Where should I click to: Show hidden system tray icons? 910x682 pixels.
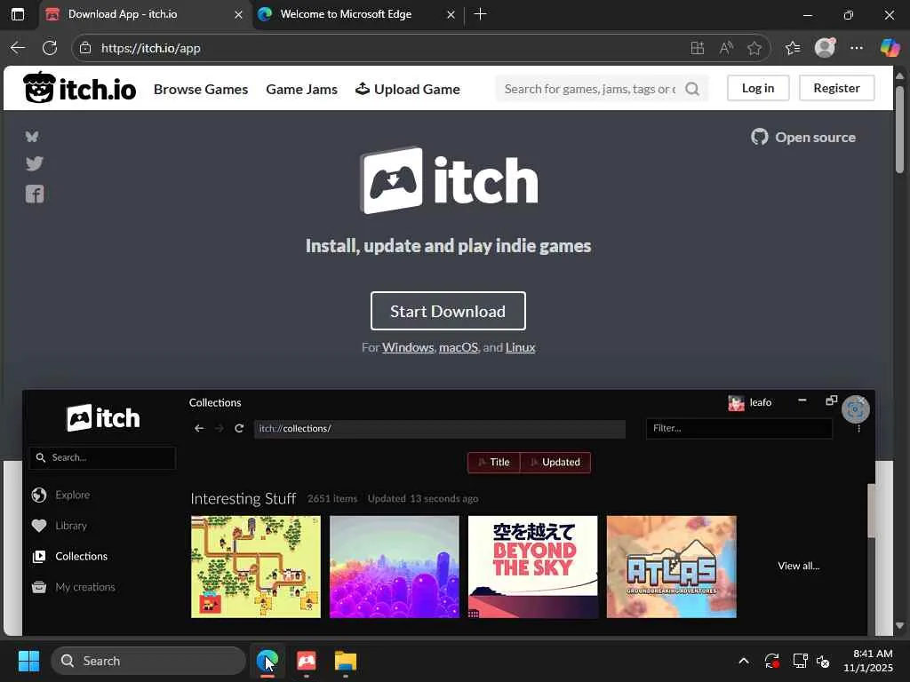pyautogui.click(x=744, y=661)
